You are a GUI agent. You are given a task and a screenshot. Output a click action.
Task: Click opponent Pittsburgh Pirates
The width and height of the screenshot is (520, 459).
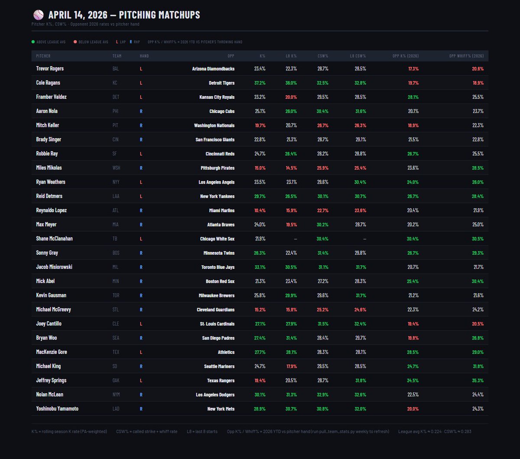point(218,168)
